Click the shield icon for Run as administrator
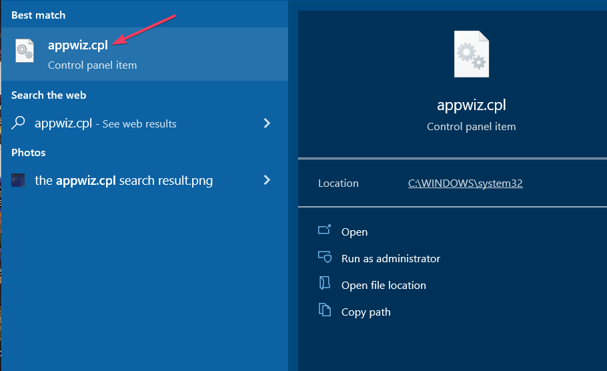Image resolution: width=607 pixels, height=371 pixels. click(325, 258)
